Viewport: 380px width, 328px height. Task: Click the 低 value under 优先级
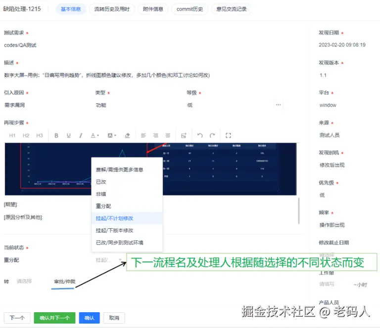pyautogui.click(x=322, y=195)
